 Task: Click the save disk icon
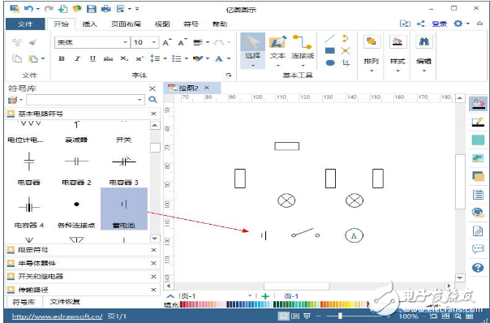[x=91, y=9]
